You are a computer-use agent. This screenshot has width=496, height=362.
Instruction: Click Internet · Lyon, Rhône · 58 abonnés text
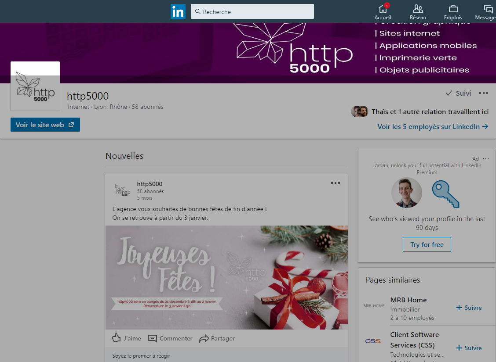point(116,107)
